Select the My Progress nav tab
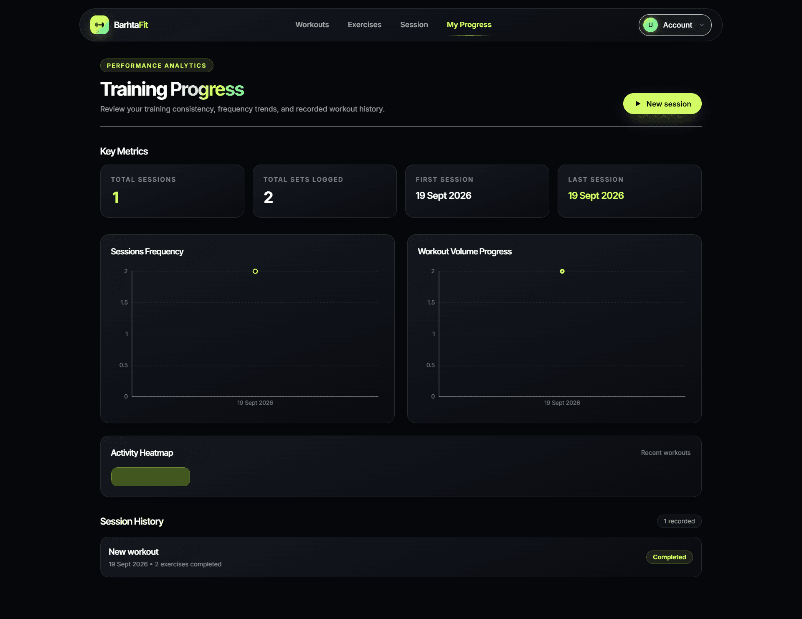 coord(469,25)
